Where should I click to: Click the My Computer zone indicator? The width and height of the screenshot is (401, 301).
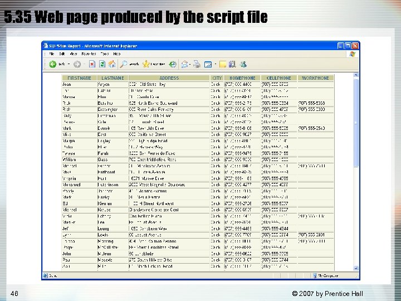328,276
